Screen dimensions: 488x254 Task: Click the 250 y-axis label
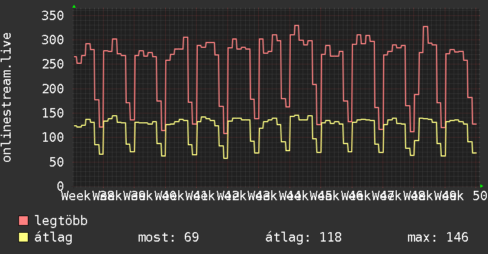click(x=53, y=64)
